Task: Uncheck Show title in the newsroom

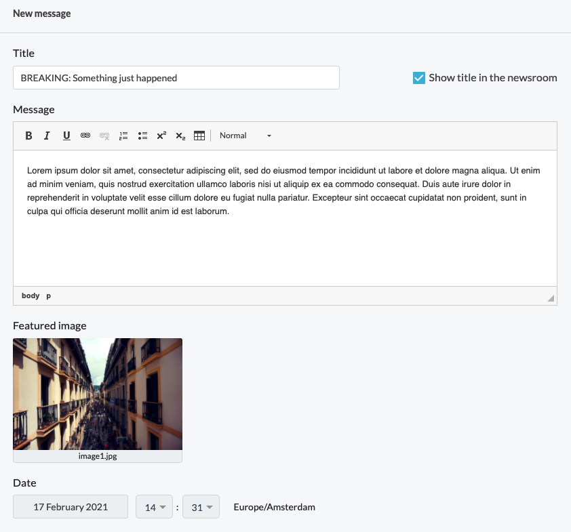Action: coord(419,78)
